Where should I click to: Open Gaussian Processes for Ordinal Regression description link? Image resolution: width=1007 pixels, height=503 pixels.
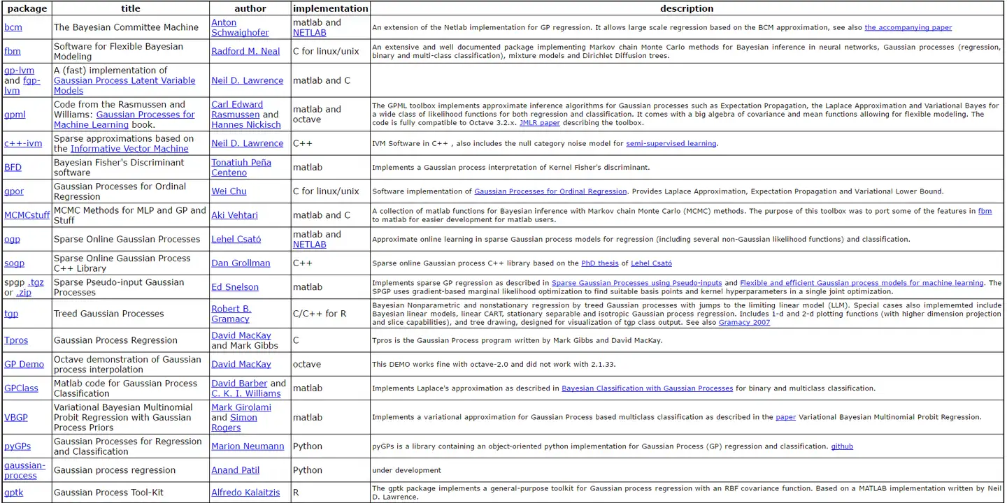tap(550, 191)
